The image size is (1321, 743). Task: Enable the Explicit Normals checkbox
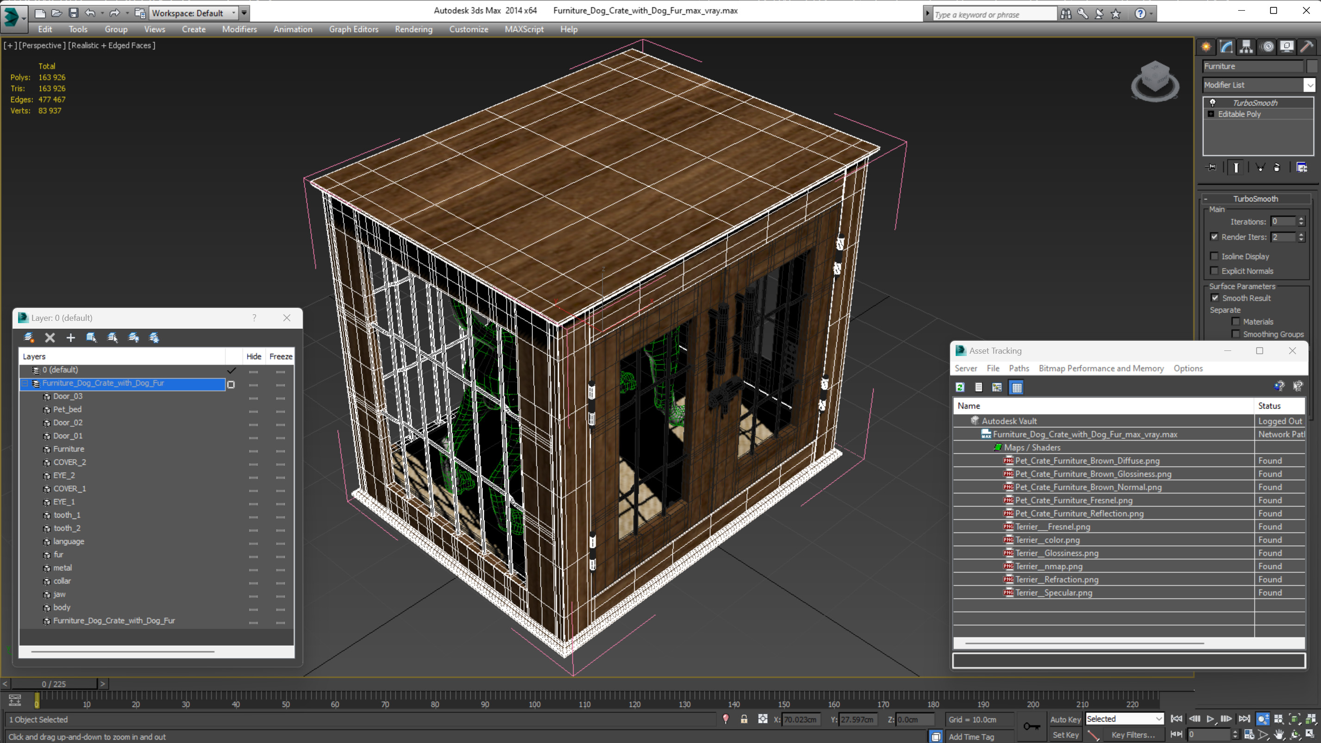pos(1214,271)
